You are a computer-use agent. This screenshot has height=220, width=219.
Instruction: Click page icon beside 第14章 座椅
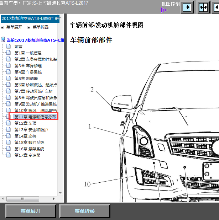coord(9,136)
